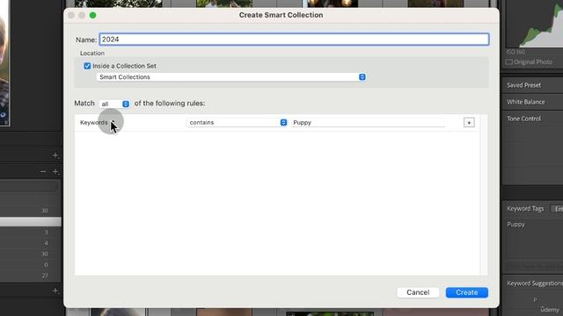Add a new rule with plus button

469,123
